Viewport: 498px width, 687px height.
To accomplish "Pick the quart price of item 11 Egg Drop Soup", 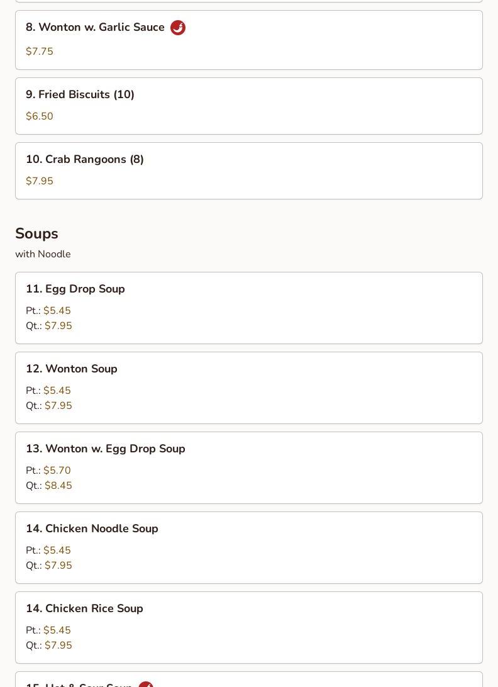I will 58,326.
